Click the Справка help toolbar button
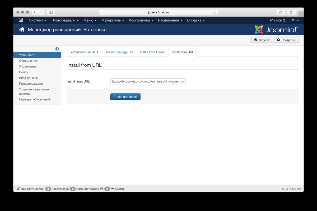 262,40
